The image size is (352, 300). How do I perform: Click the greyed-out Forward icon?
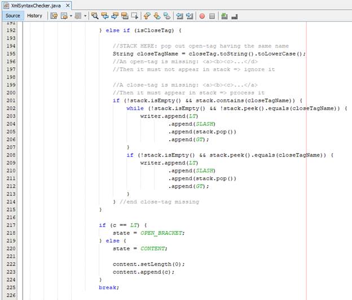pyautogui.click(x=78, y=16)
